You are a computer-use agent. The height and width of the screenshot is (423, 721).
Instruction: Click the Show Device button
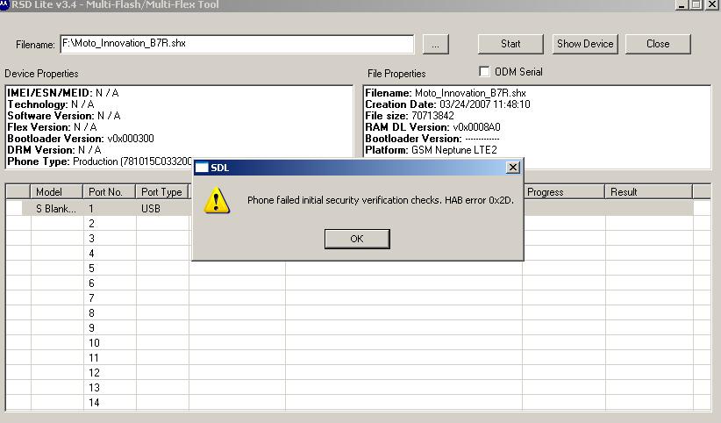(585, 44)
